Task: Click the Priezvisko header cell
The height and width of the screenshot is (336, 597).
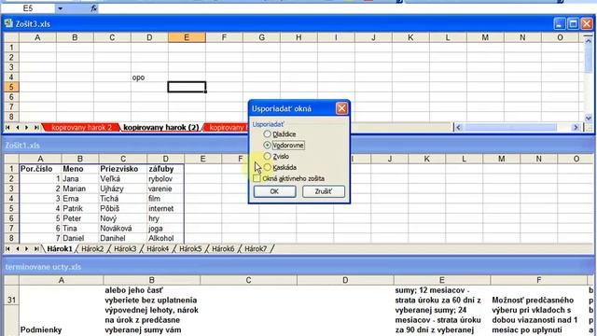Action: pyautogui.click(x=123, y=169)
